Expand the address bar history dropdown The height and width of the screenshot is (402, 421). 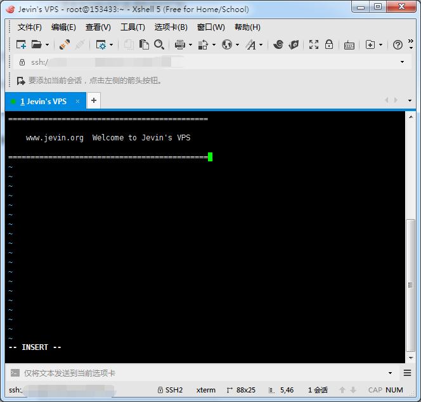pos(402,62)
